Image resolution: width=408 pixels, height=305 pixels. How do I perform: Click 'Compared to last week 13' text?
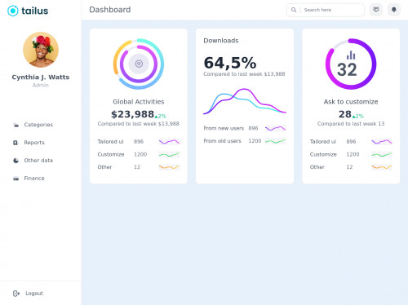point(351,124)
